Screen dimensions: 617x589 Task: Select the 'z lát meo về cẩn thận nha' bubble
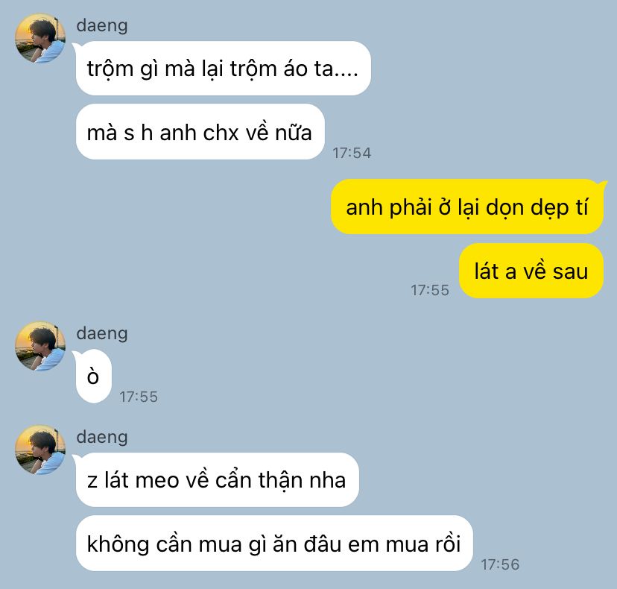[x=217, y=479]
